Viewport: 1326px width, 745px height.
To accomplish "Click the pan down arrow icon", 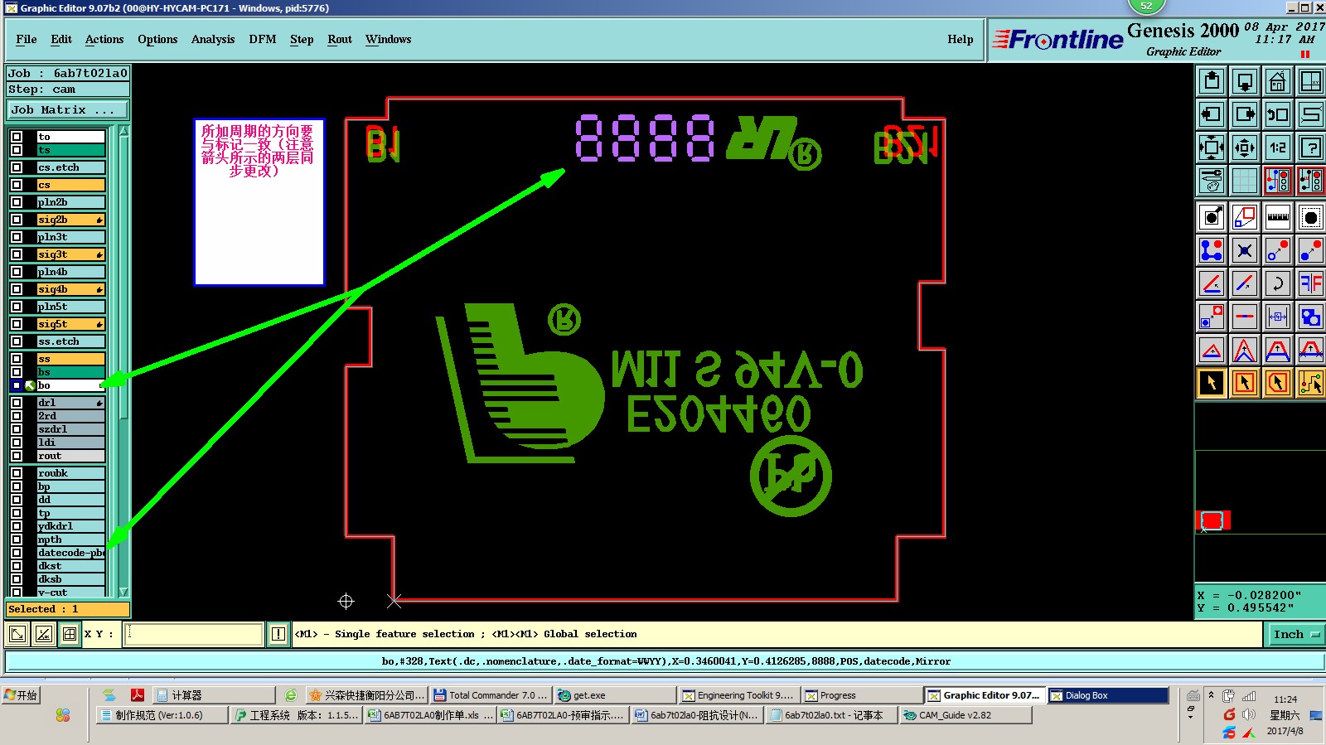I will (x=1245, y=81).
